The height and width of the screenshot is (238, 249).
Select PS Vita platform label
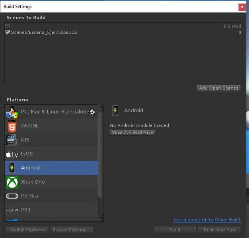[x=29, y=196]
